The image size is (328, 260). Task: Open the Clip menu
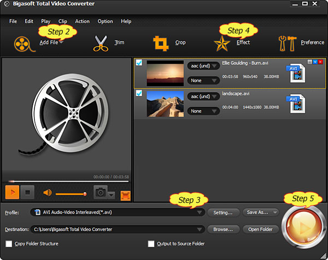pyautogui.click(x=62, y=21)
